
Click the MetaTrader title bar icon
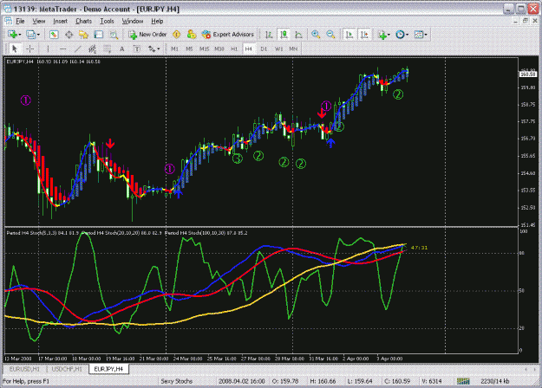[x=7, y=9]
